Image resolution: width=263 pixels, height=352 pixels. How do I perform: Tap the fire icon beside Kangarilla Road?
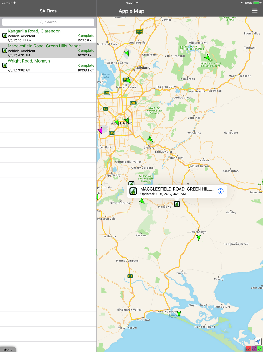(x=5, y=35)
